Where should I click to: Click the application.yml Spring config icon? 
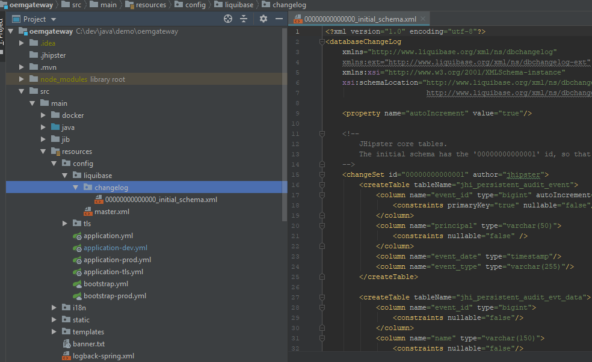[77, 236]
